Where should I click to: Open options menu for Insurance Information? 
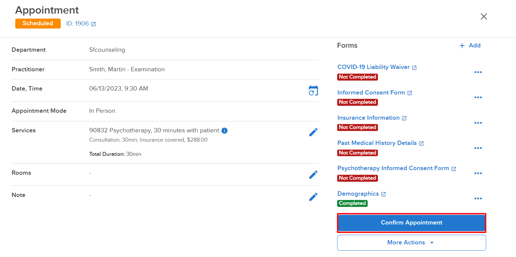pos(478,123)
